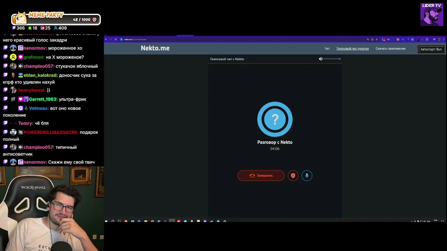Screen dimensions: 447x251
Task: Click the browser back arrow
Action: click(x=106, y=39)
